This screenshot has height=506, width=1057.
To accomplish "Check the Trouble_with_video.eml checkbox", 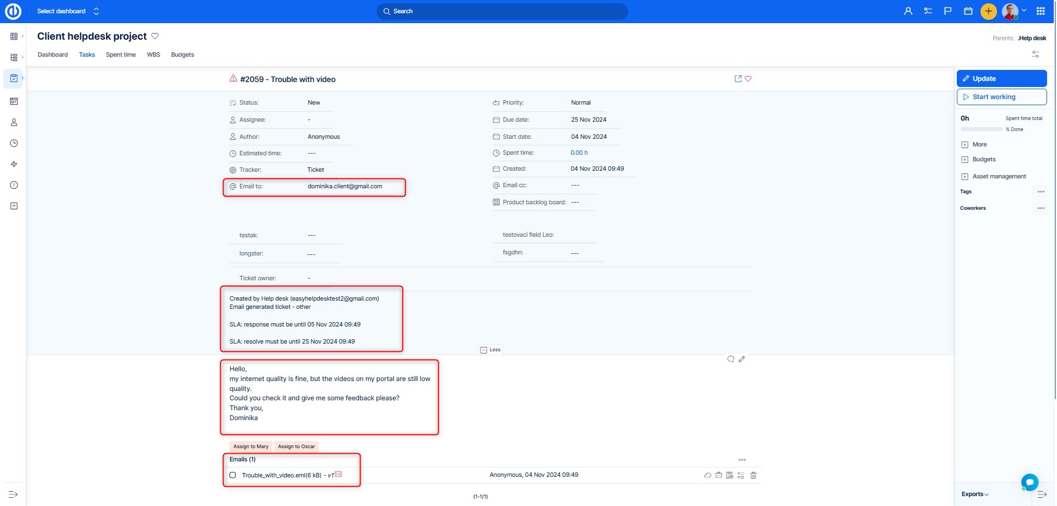I will point(233,475).
